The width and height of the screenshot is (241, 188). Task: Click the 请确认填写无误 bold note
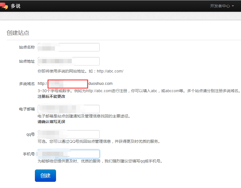coord(51,122)
